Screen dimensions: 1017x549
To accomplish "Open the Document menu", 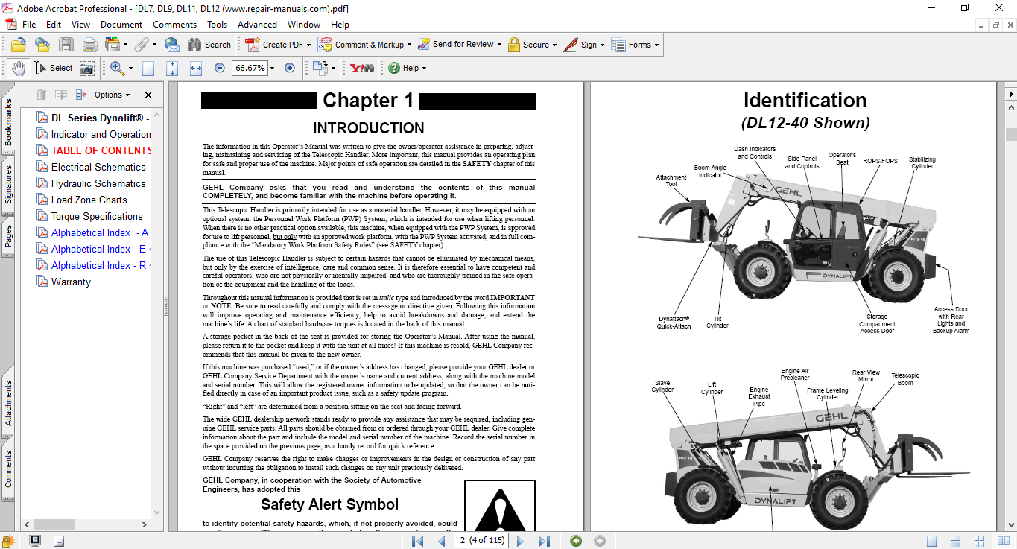I will (x=121, y=25).
